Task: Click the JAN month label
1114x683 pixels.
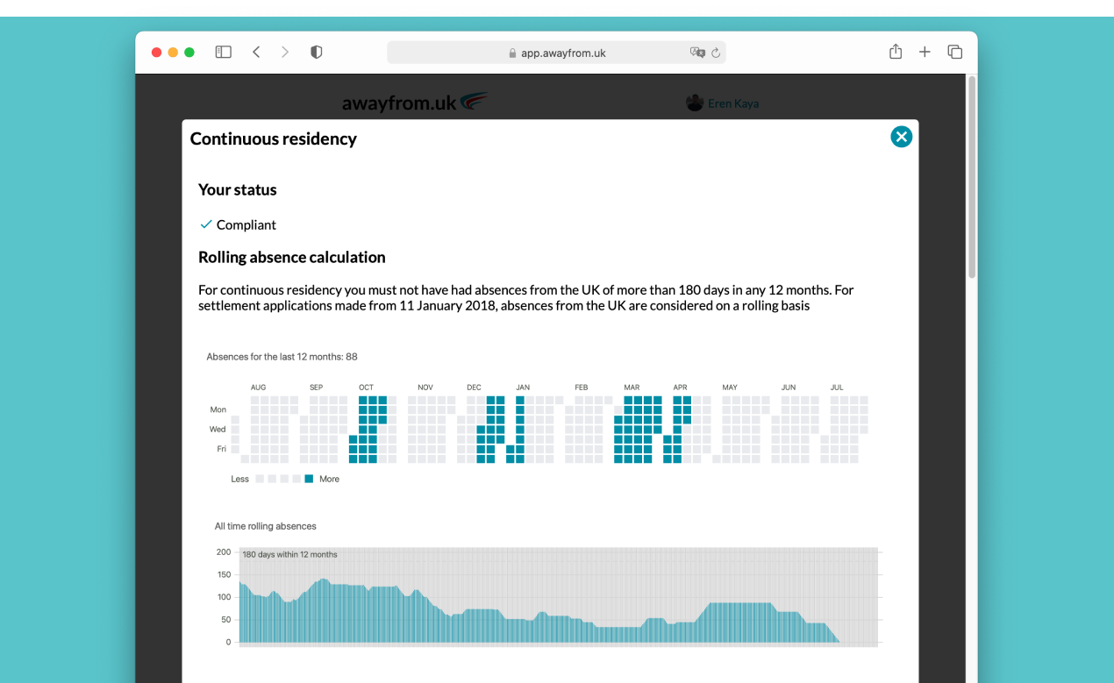Action: [x=523, y=388]
